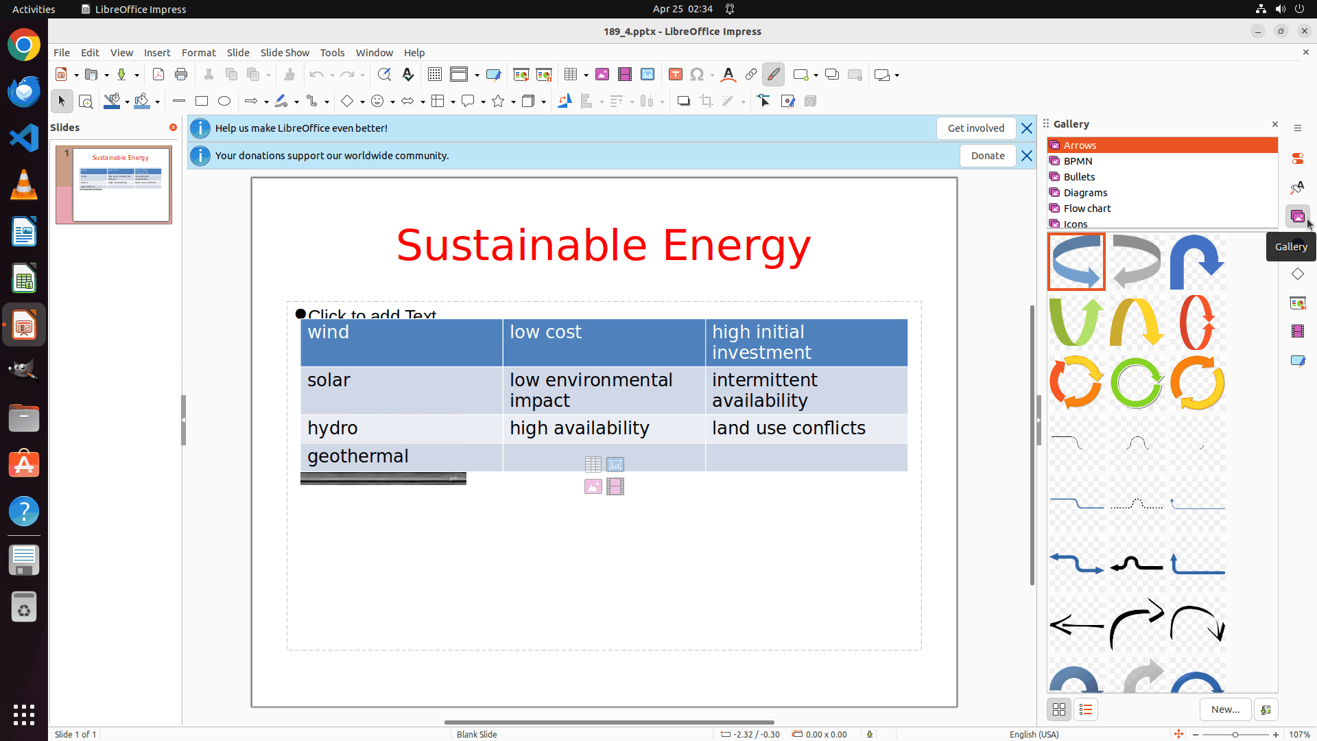Viewport: 1317px width, 741px height.
Task: Open the Format menu
Action: click(x=198, y=53)
